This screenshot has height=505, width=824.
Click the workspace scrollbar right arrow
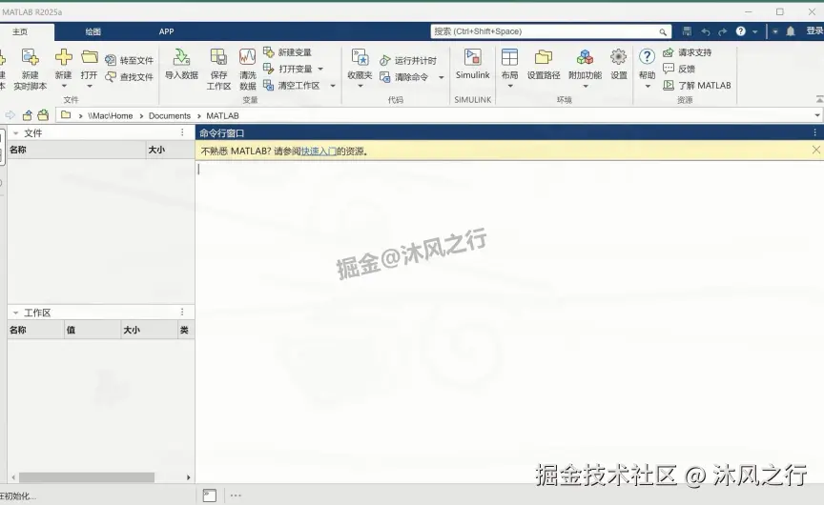point(188,477)
